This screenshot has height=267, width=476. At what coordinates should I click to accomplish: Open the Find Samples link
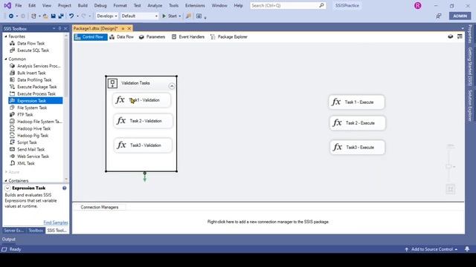pos(56,222)
